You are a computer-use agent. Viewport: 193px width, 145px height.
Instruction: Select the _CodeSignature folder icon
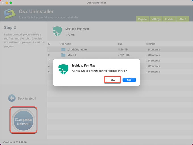(63, 49)
